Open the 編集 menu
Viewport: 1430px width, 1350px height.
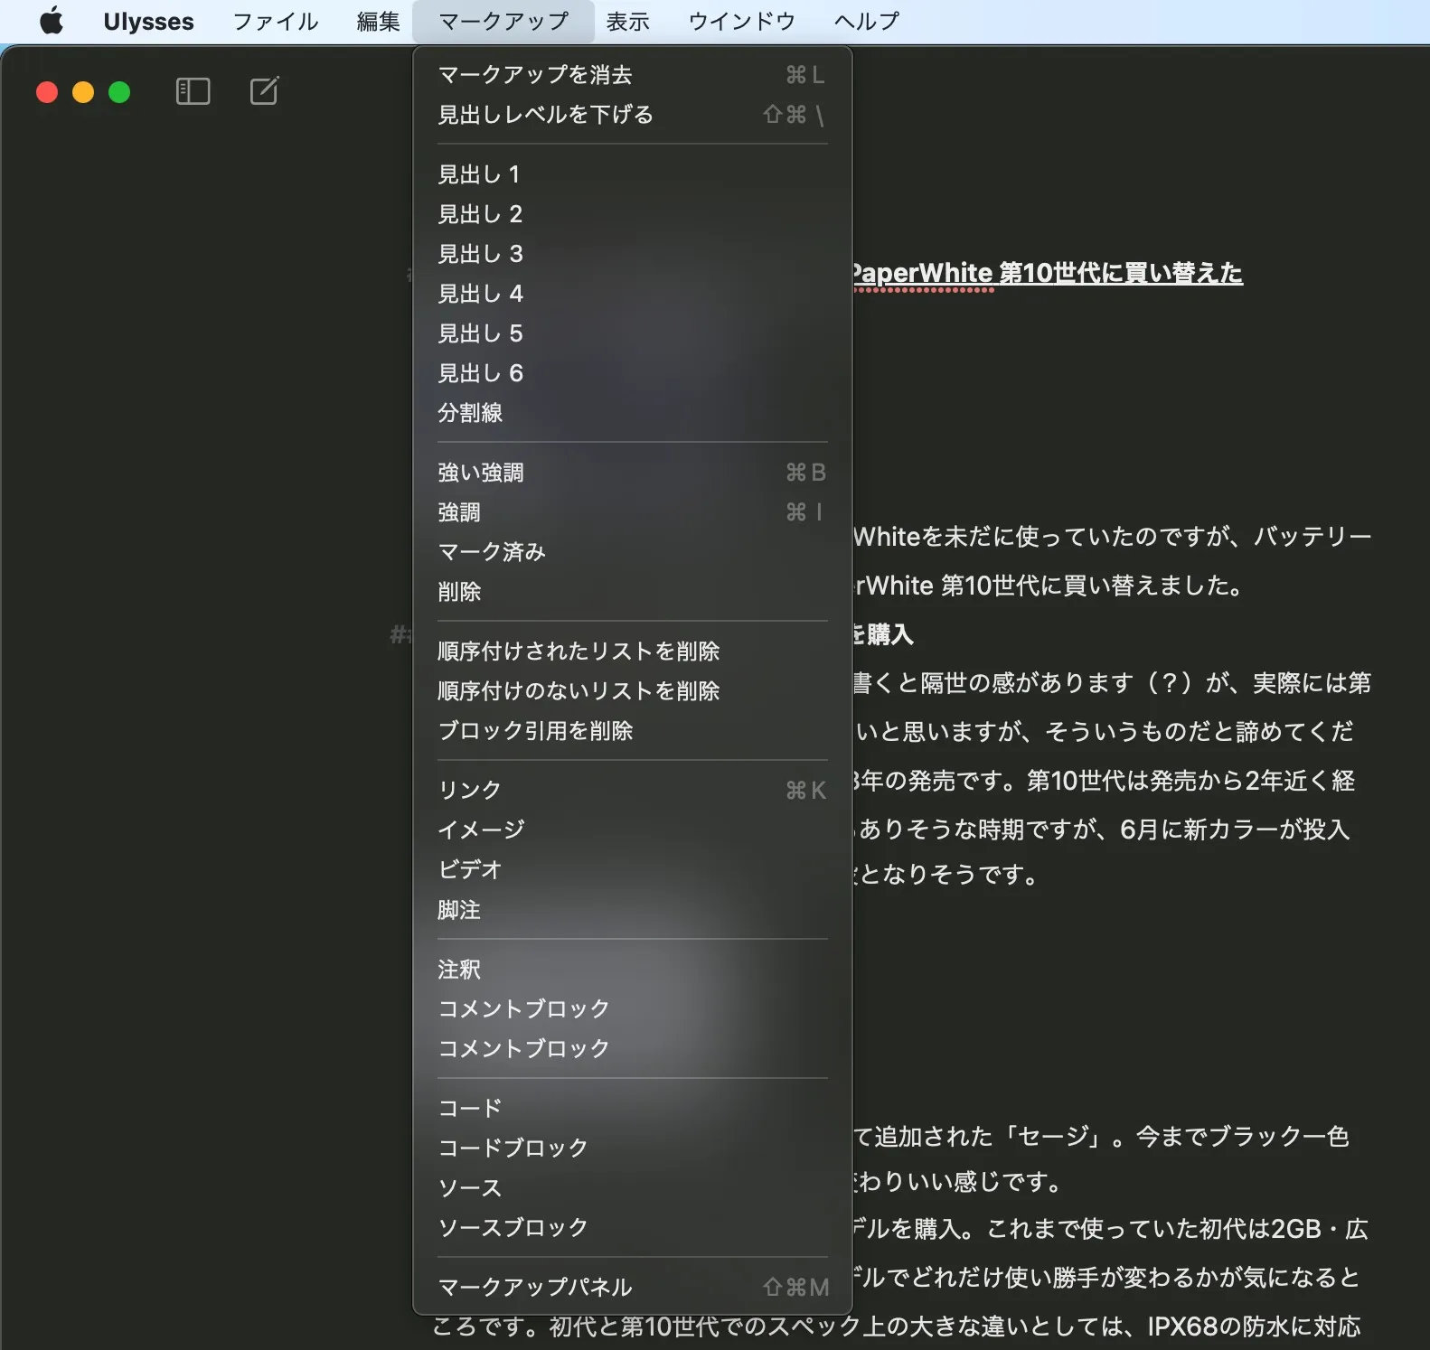coord(378,21)
